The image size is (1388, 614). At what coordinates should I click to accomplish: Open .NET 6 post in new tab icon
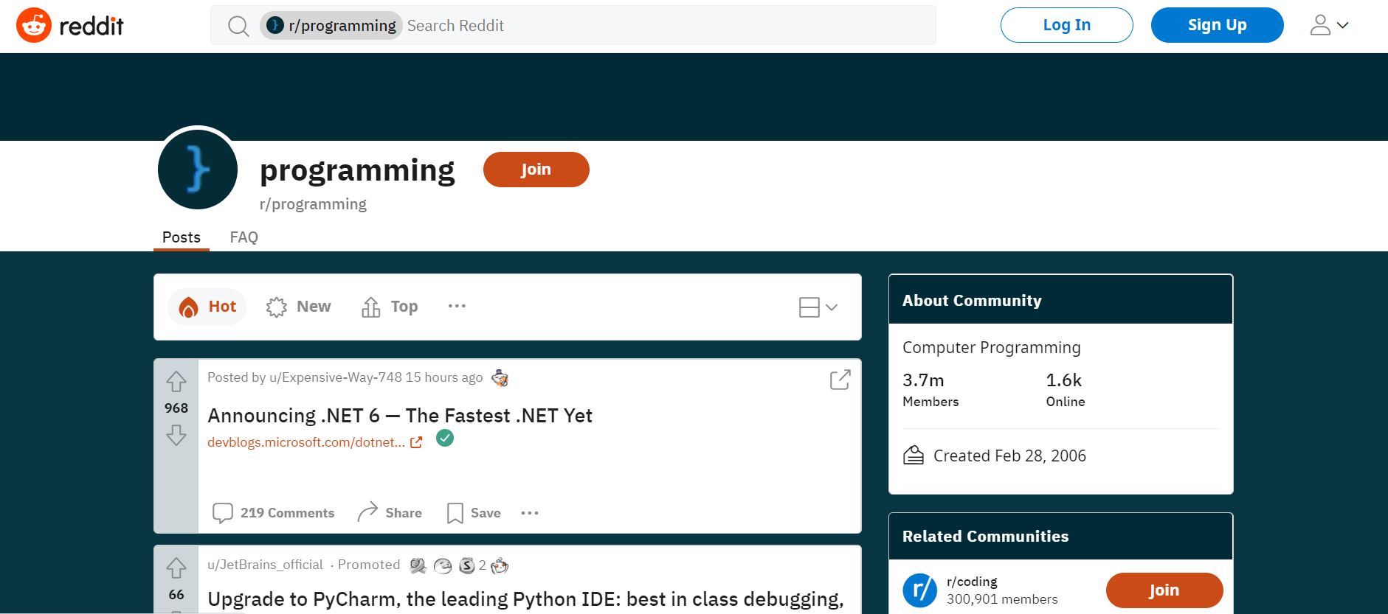tap(840, 380)
